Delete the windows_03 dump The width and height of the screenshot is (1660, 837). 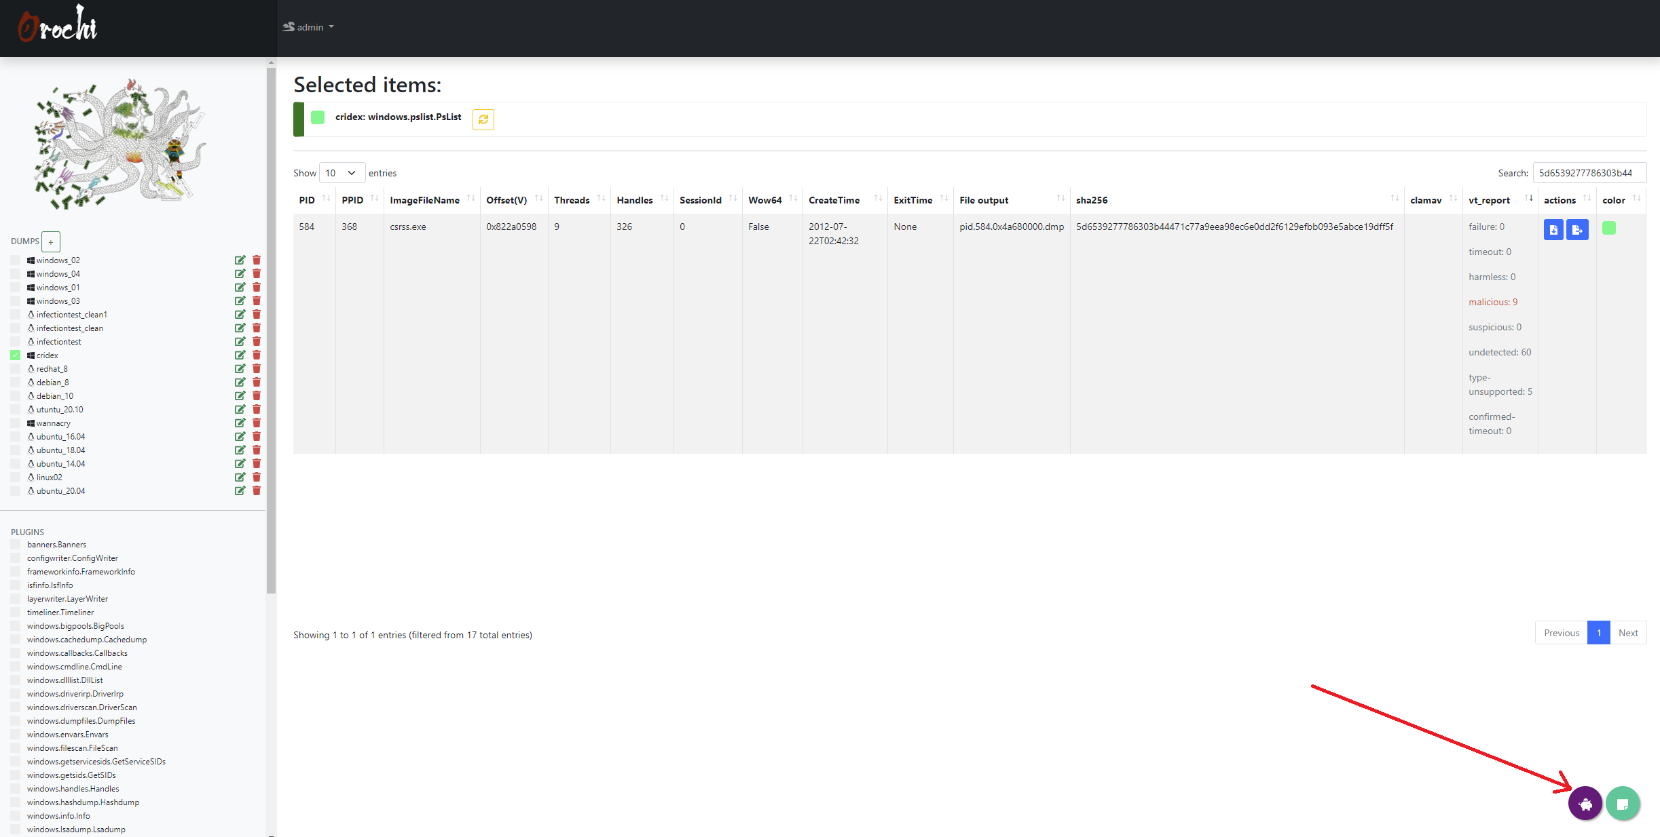257,301
